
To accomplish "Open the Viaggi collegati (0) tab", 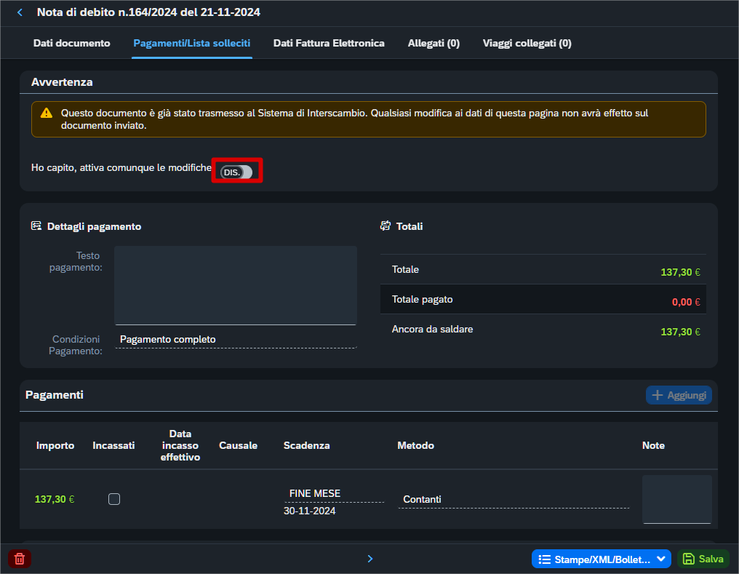I will point(527,44).
